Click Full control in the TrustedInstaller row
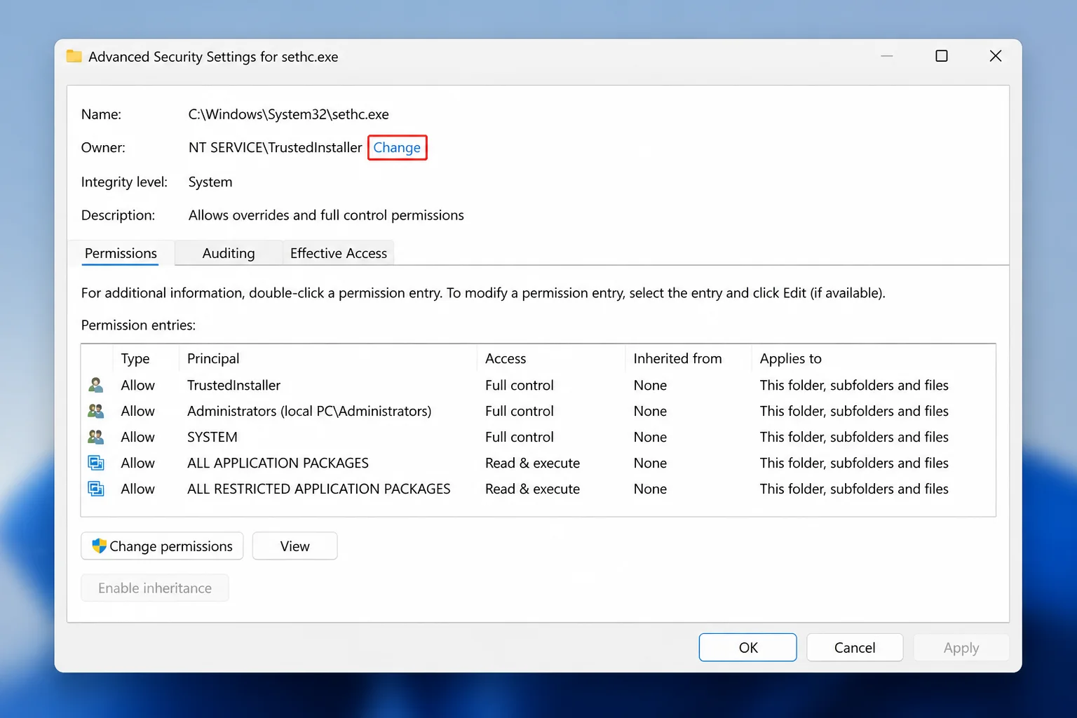This screenshot has width=1077, height=718. [x=520, y=385]
